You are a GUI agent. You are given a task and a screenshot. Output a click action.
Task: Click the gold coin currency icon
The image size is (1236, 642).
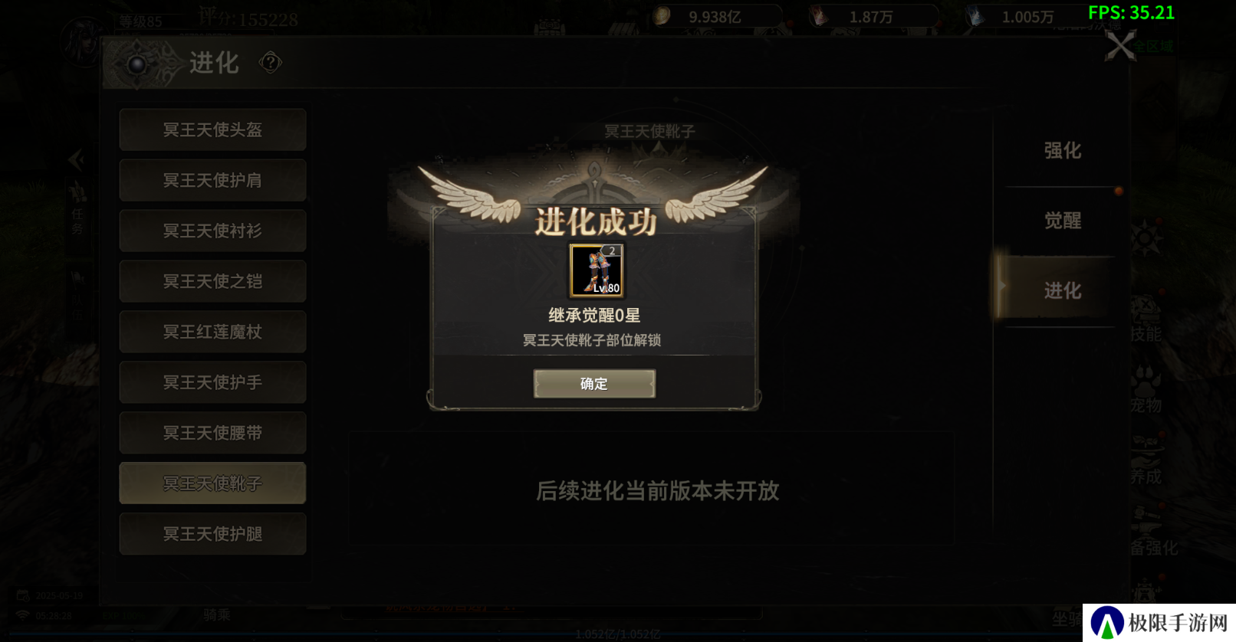point(662,15)
